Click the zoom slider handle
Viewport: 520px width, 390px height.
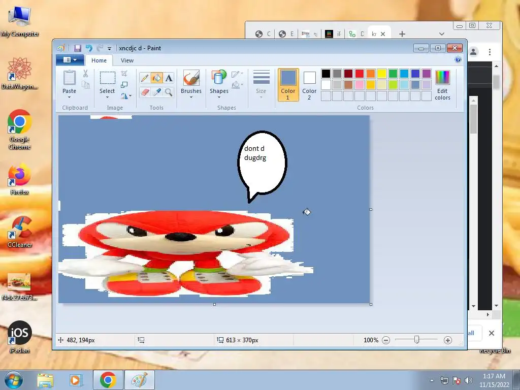pos(416,340)
